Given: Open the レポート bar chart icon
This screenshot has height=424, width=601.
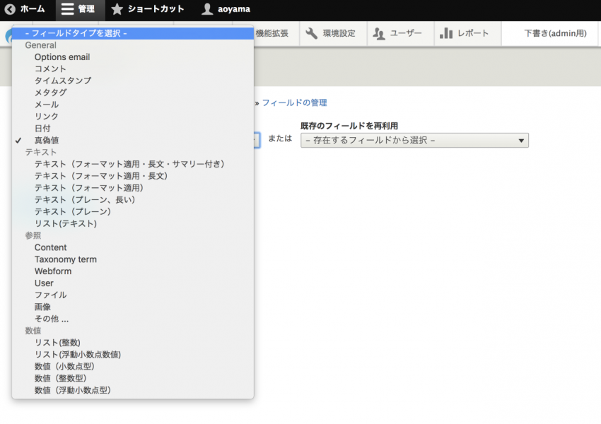Looking at the screenshot, I should tap(446, 33).
